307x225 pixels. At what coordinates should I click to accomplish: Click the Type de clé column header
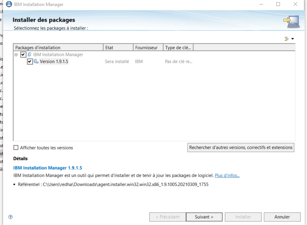[x=178, y=47]
